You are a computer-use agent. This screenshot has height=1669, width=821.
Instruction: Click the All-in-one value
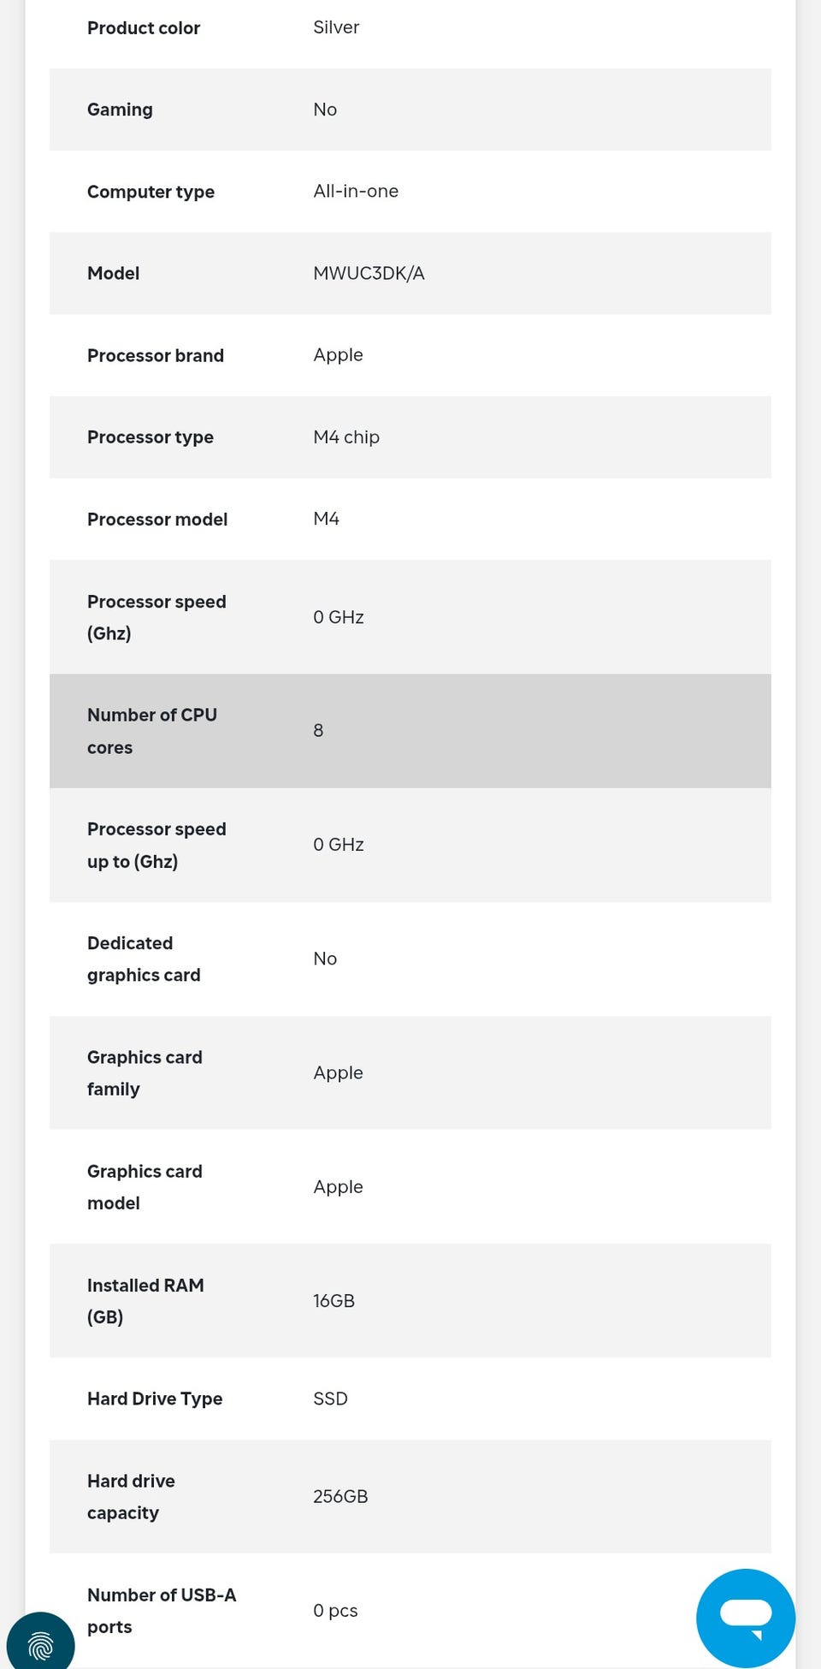pyautogui.click(x=356, y=191)
